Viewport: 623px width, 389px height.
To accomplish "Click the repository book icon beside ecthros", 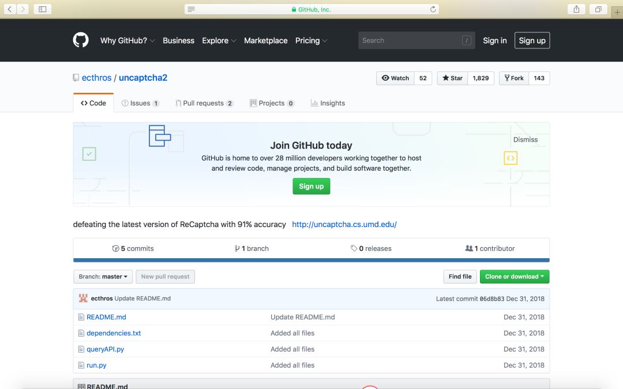I will click(76, 78).
